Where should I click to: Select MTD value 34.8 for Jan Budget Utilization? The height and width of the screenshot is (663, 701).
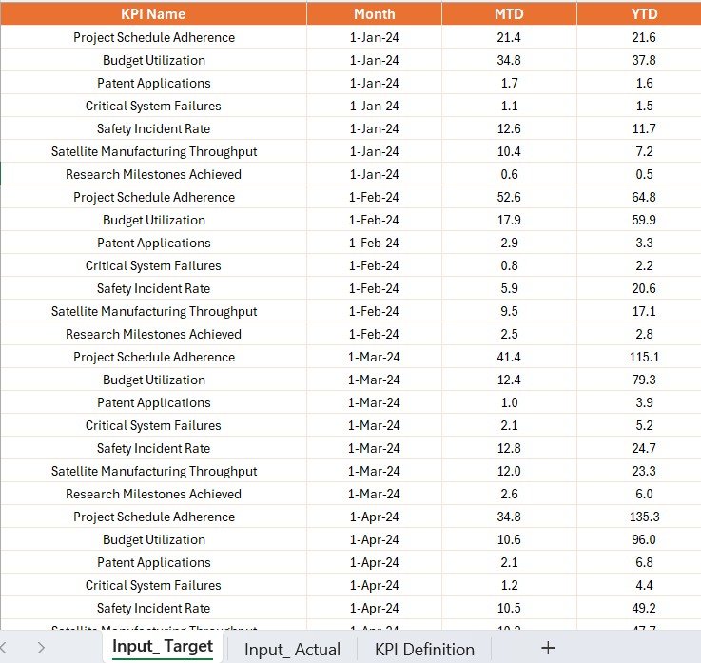pyautogui.click(x=509, y=60)
